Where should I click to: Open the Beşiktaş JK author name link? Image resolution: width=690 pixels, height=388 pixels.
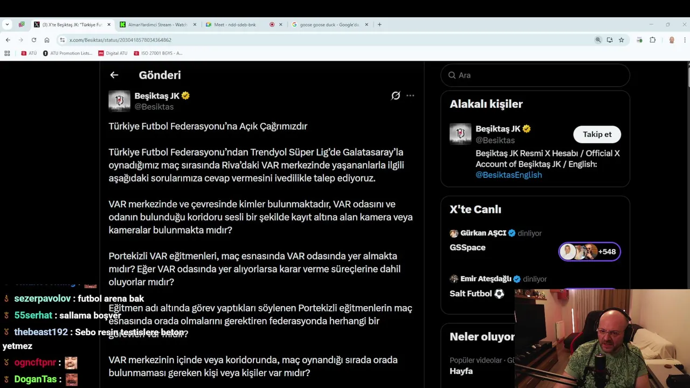coord(157,96)
